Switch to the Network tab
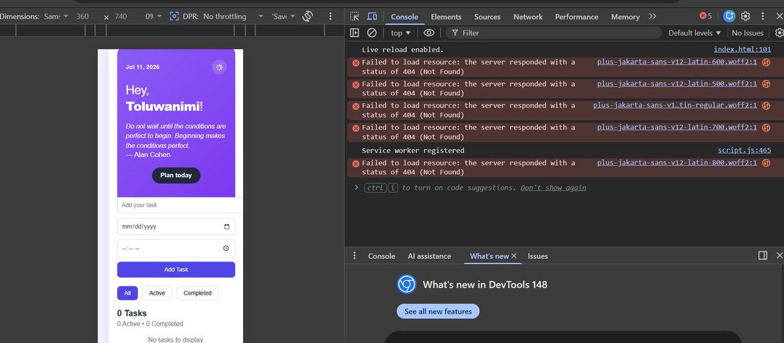 coord(528,17)
